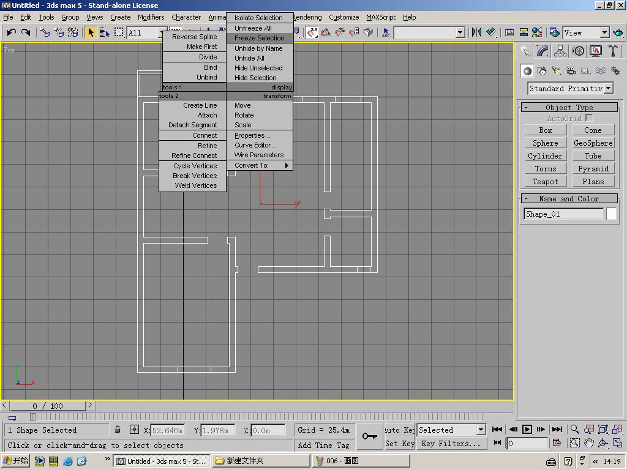Screen dimensions: 627x470
Task: Open the Curve Editor from the toolbar
Action: coord(509,32)
